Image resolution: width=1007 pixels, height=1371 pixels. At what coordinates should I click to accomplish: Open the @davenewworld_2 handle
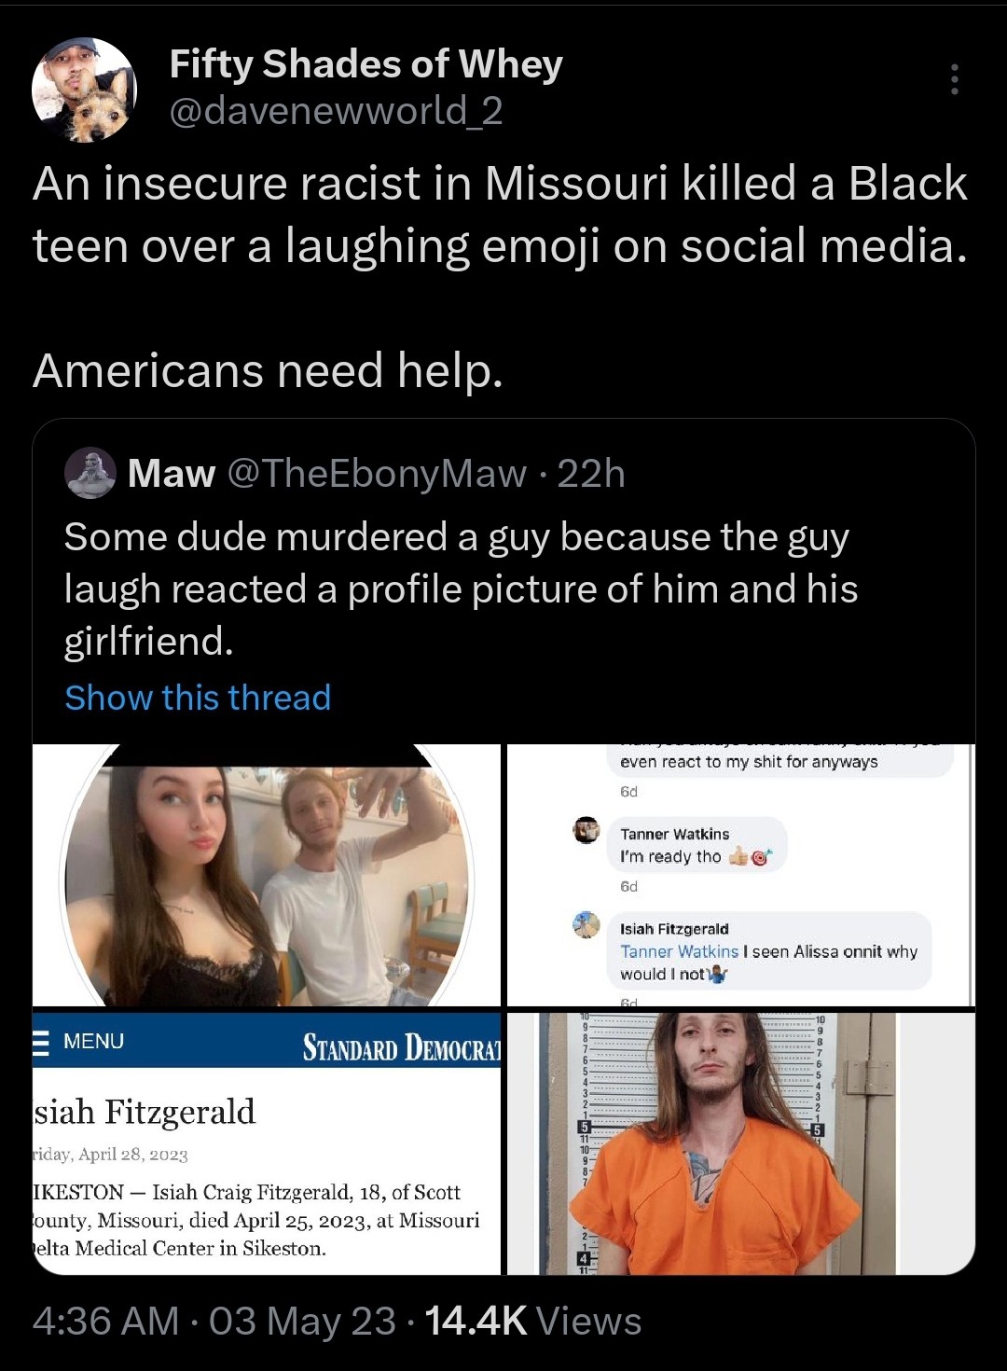point(336,112)
